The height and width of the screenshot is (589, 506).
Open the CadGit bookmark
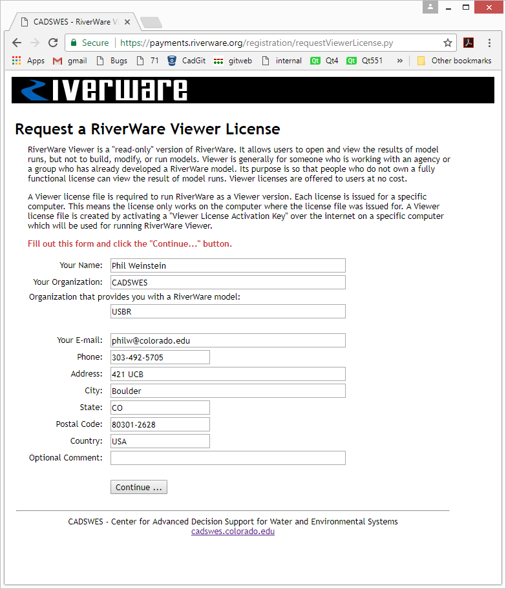pyautogui.click(x=187, y=61)
